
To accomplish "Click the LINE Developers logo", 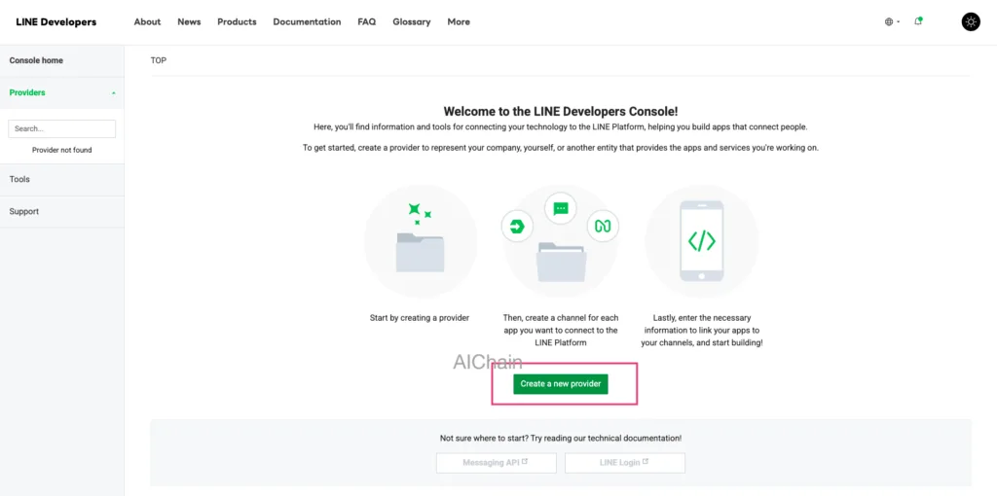I will 56,21.
